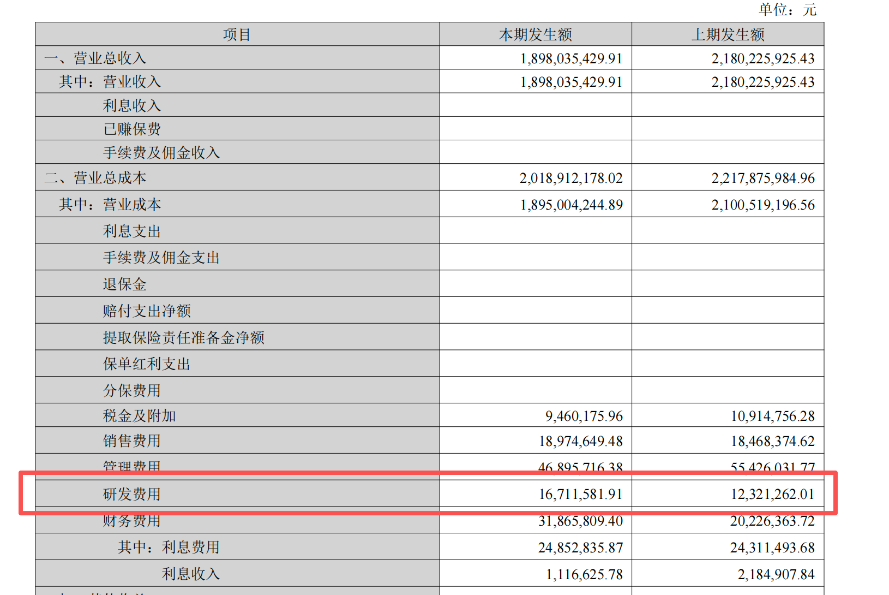Click the value 24,852,835.87
The height and width of the screenshot is (595, 889).
tap(581, 548)
